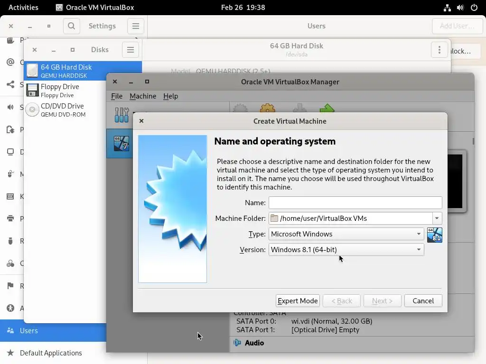Click the Activities button in top bar

23,8
